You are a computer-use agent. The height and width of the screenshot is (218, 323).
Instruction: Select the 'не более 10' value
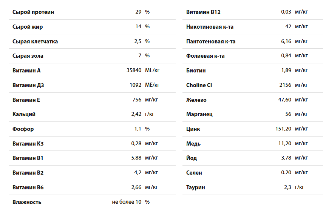coord(127,202)
